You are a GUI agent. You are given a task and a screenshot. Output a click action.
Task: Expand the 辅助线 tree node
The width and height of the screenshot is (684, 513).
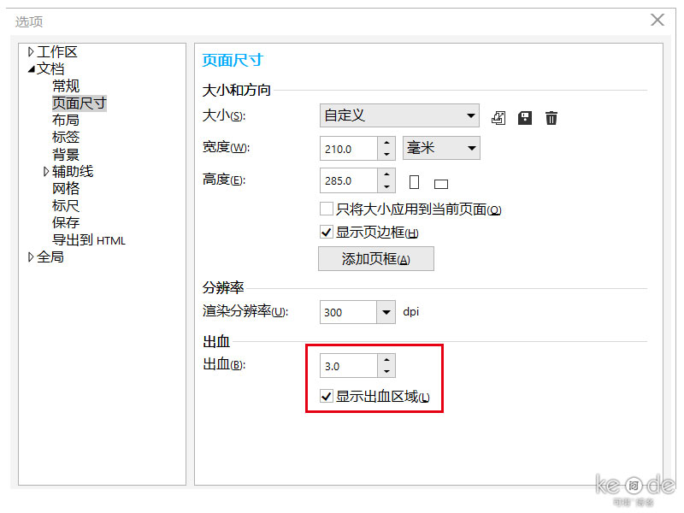(x=44, y=171)
